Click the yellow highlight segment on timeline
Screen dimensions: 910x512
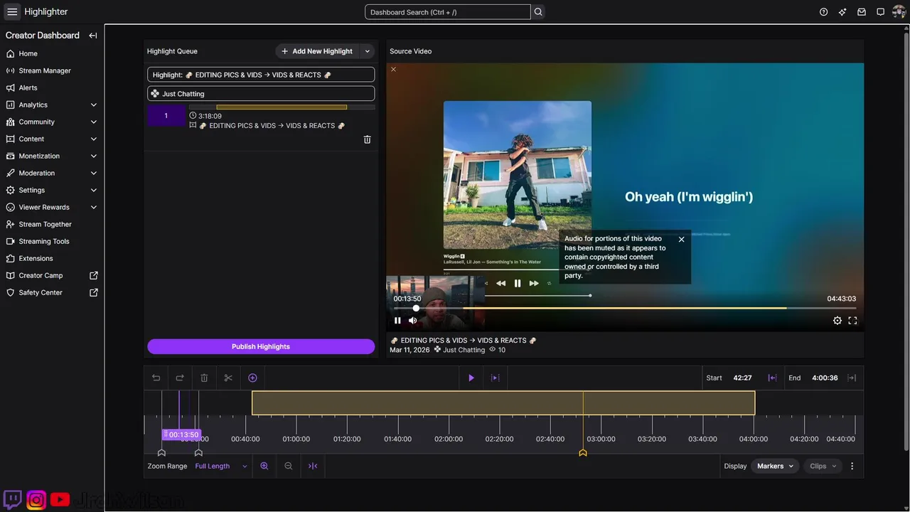click(503, 402)
